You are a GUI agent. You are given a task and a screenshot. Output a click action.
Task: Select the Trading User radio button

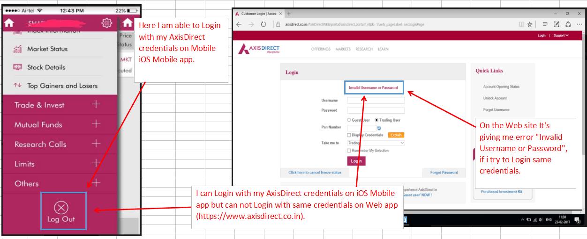point(376,120)
